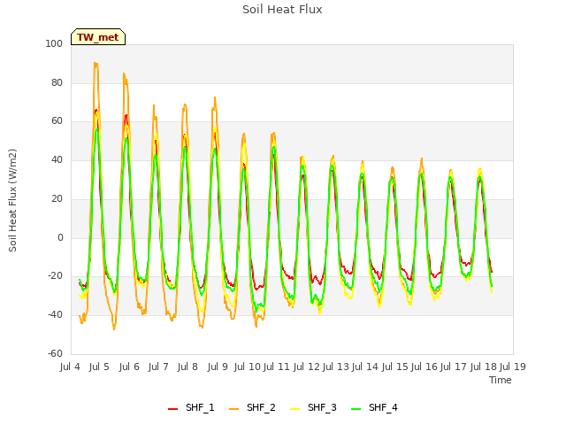This screenshot has width=566, height=425.
Task: Click the Jul 10 x-axis tick label
Action: (x=248, y=367)
